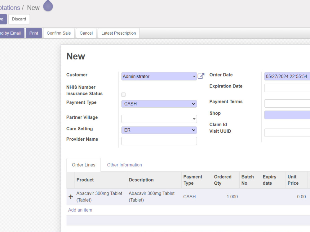
Task: Switch to the Other Information tab
Action: point(124,165)
